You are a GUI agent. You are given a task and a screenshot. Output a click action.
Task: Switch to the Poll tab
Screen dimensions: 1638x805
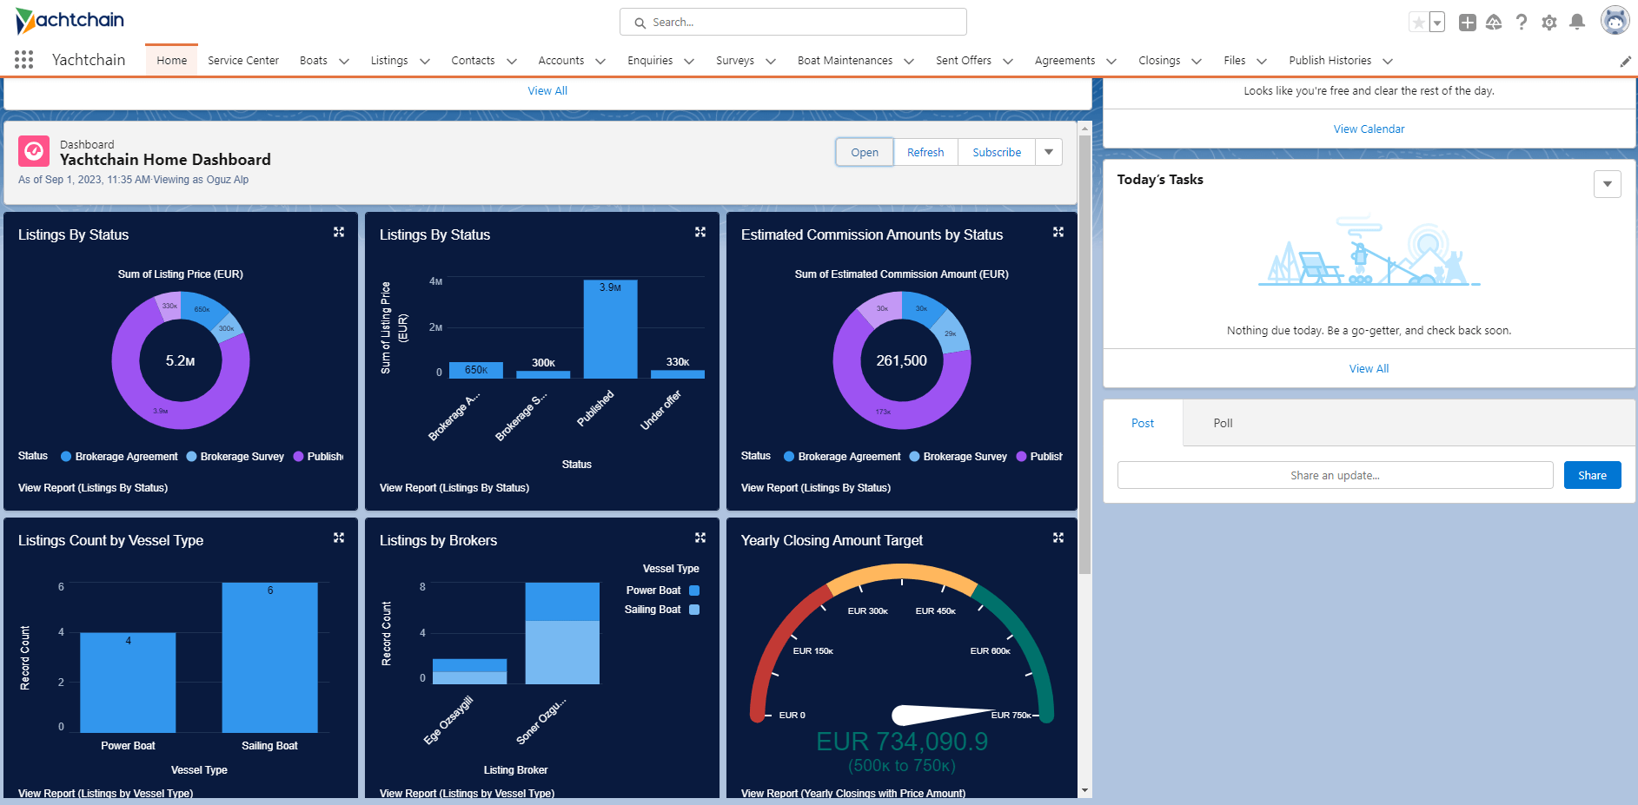pyautogui.click(x=1223, y=423)
